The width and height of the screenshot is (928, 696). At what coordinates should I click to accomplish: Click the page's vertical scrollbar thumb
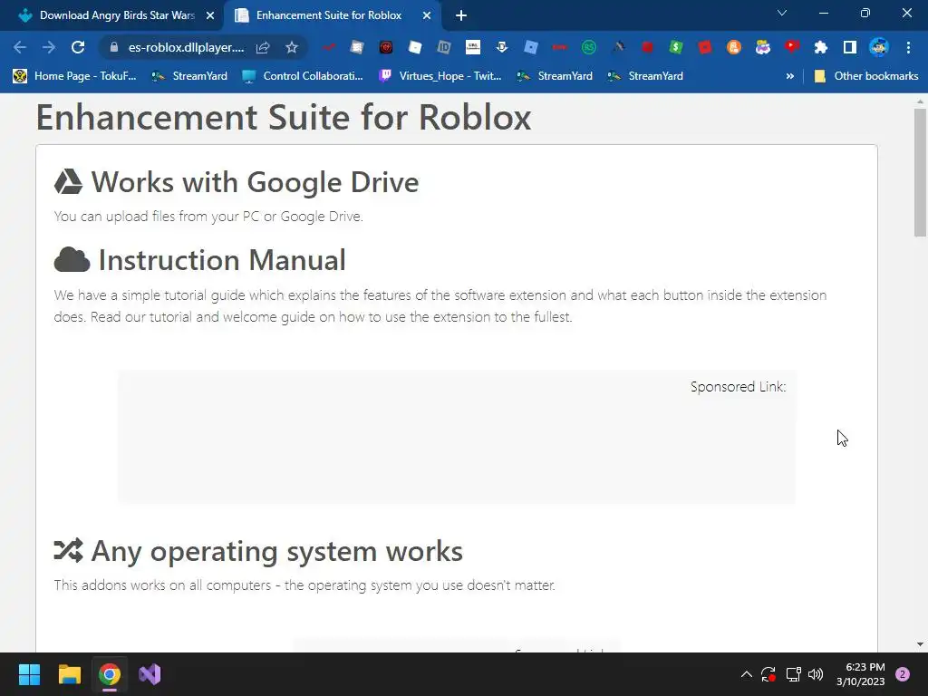coord(920,171)
